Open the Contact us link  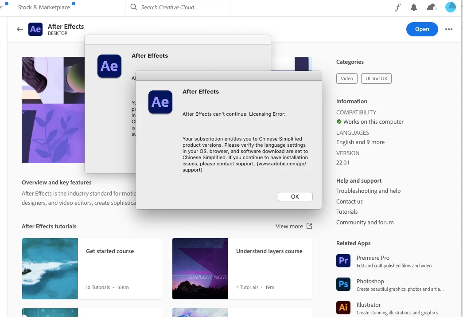click(349, 201)
